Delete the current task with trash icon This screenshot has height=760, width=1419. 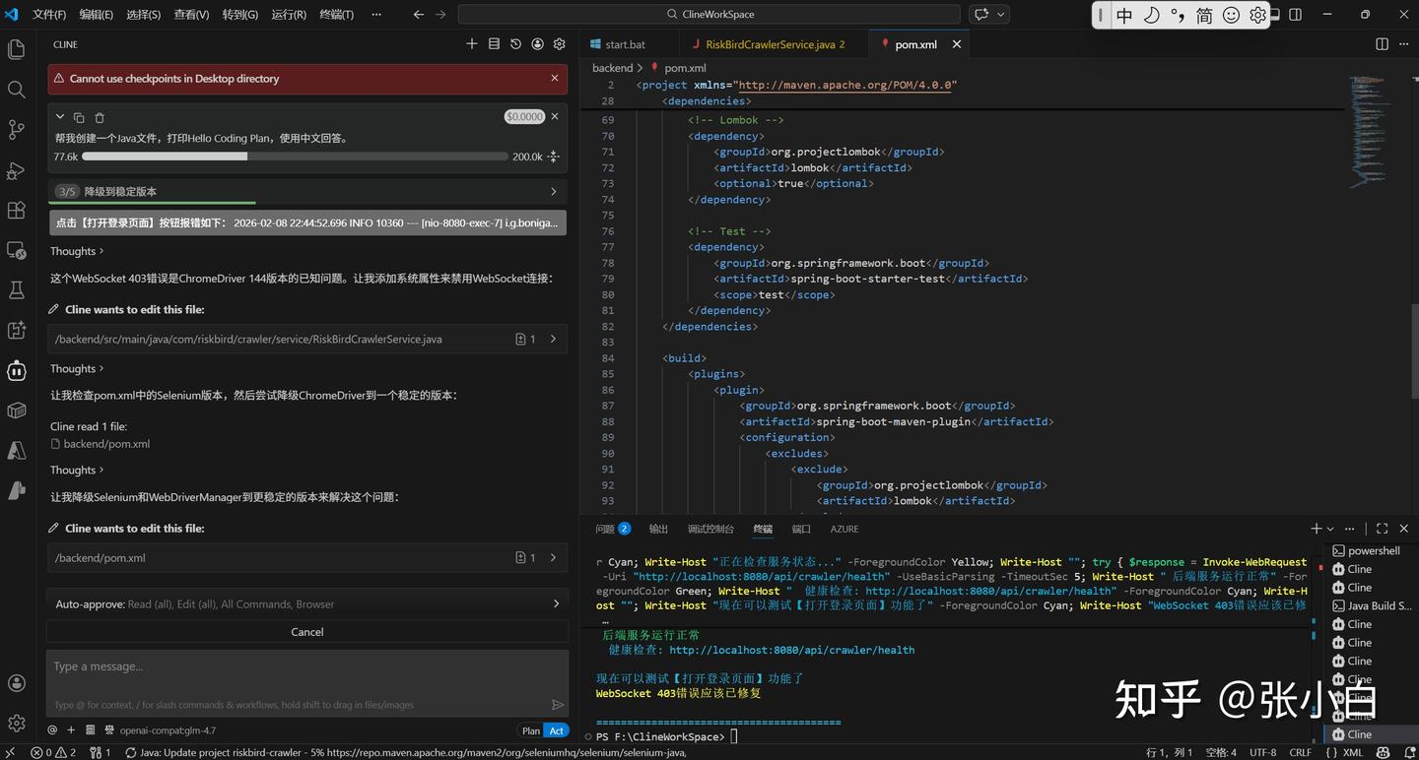click(100, 117)
